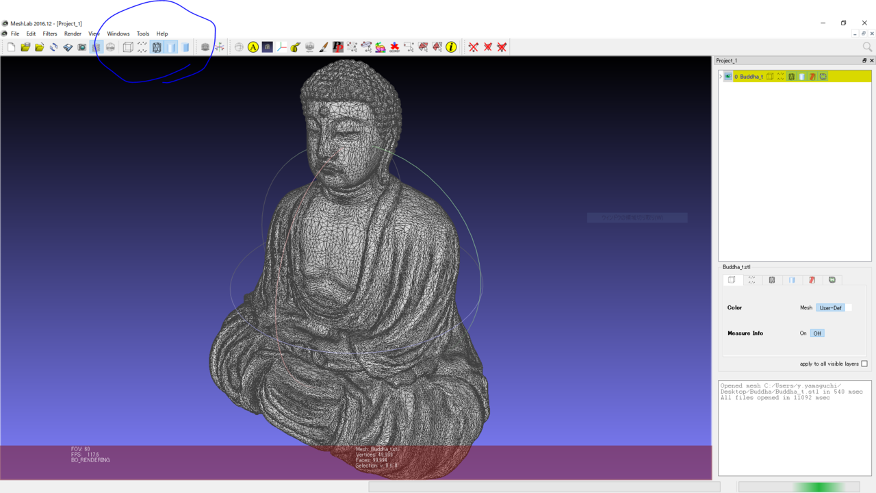
Task: Toggle fill rendering in toolbar
Action: click(171, 47)
